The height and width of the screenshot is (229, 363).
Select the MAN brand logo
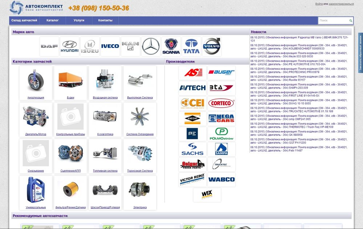coord(131,46)
